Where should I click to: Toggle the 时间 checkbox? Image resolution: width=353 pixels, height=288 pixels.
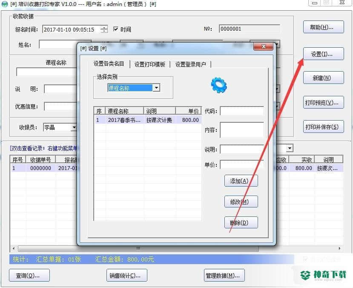point(116,29)
